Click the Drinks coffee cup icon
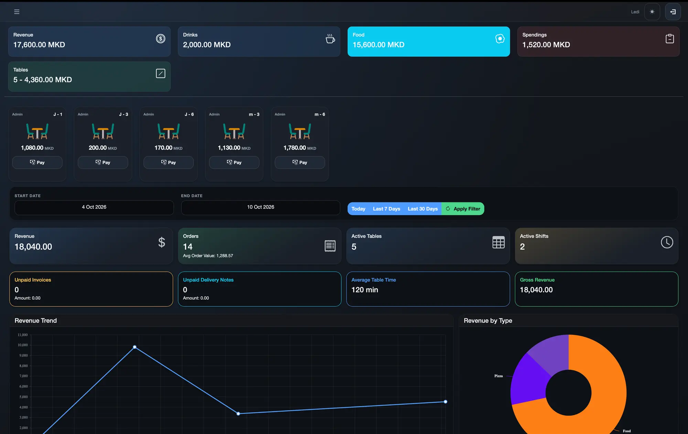The height and width of the screenshot is (434, 688). coord(330,39)
